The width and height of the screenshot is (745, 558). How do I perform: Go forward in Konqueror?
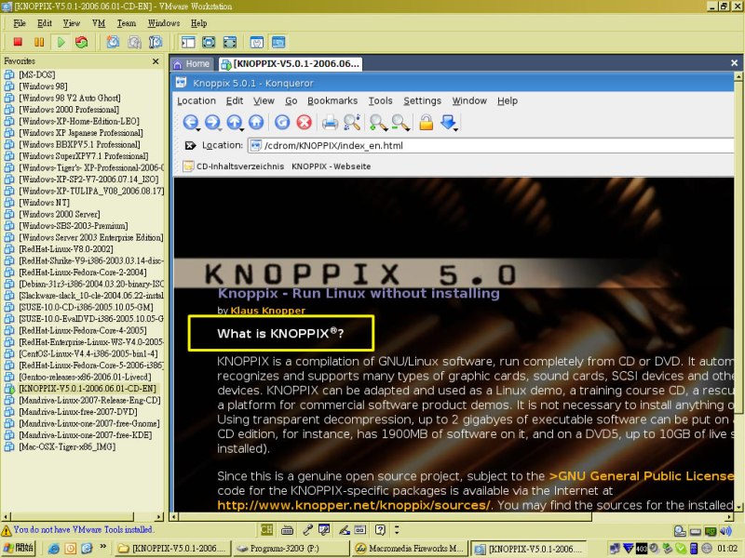coord(212,123)
